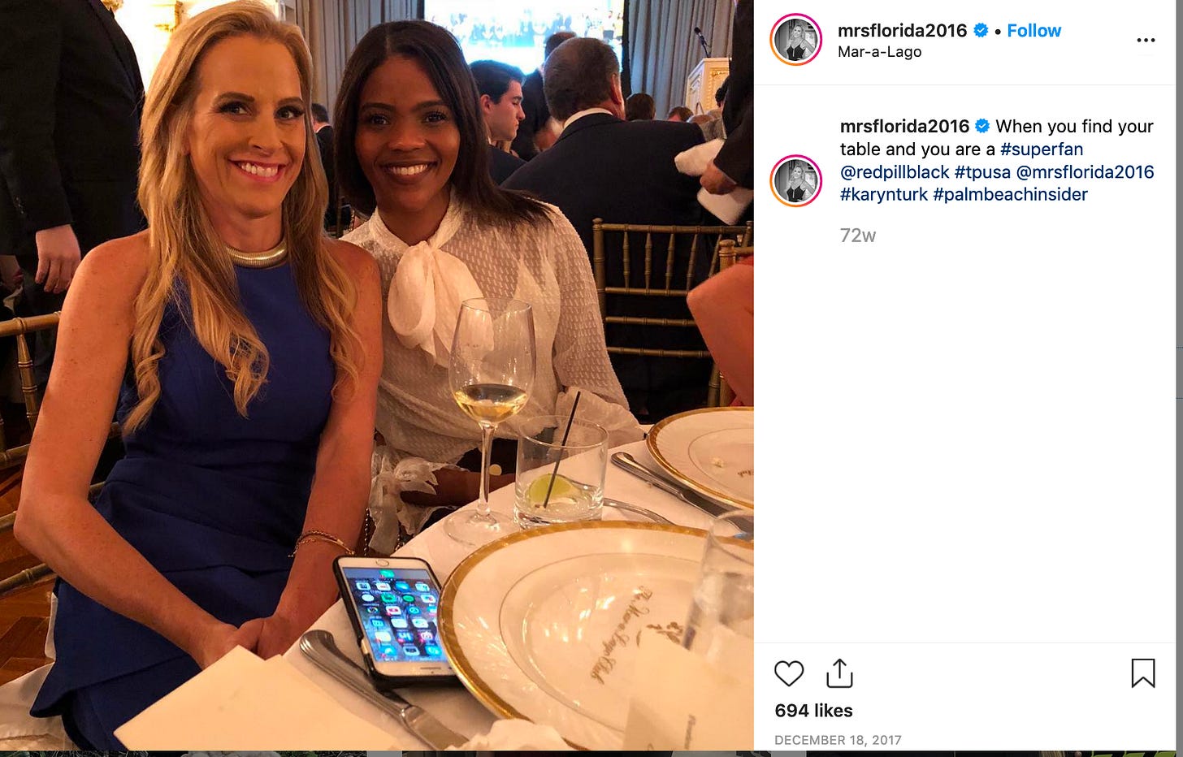
Task: Save post with the bookmark icon
Action: point(1142,673)
